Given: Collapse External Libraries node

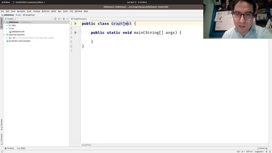Looking at the screenshot, I should (x=5, y=35).
